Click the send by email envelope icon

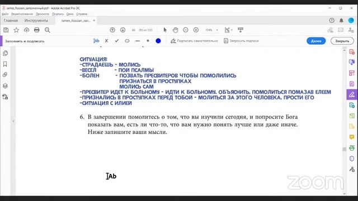[341, 30]
